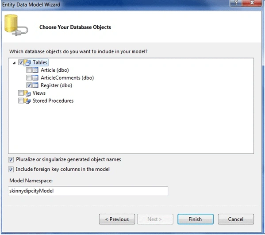
Task: Check the Views checkbox
Action: click(x=21, y=93)
